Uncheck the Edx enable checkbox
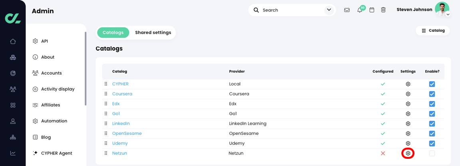Image resolution: width=460 pixels, height=166 pixels. [x=432, y=104]
